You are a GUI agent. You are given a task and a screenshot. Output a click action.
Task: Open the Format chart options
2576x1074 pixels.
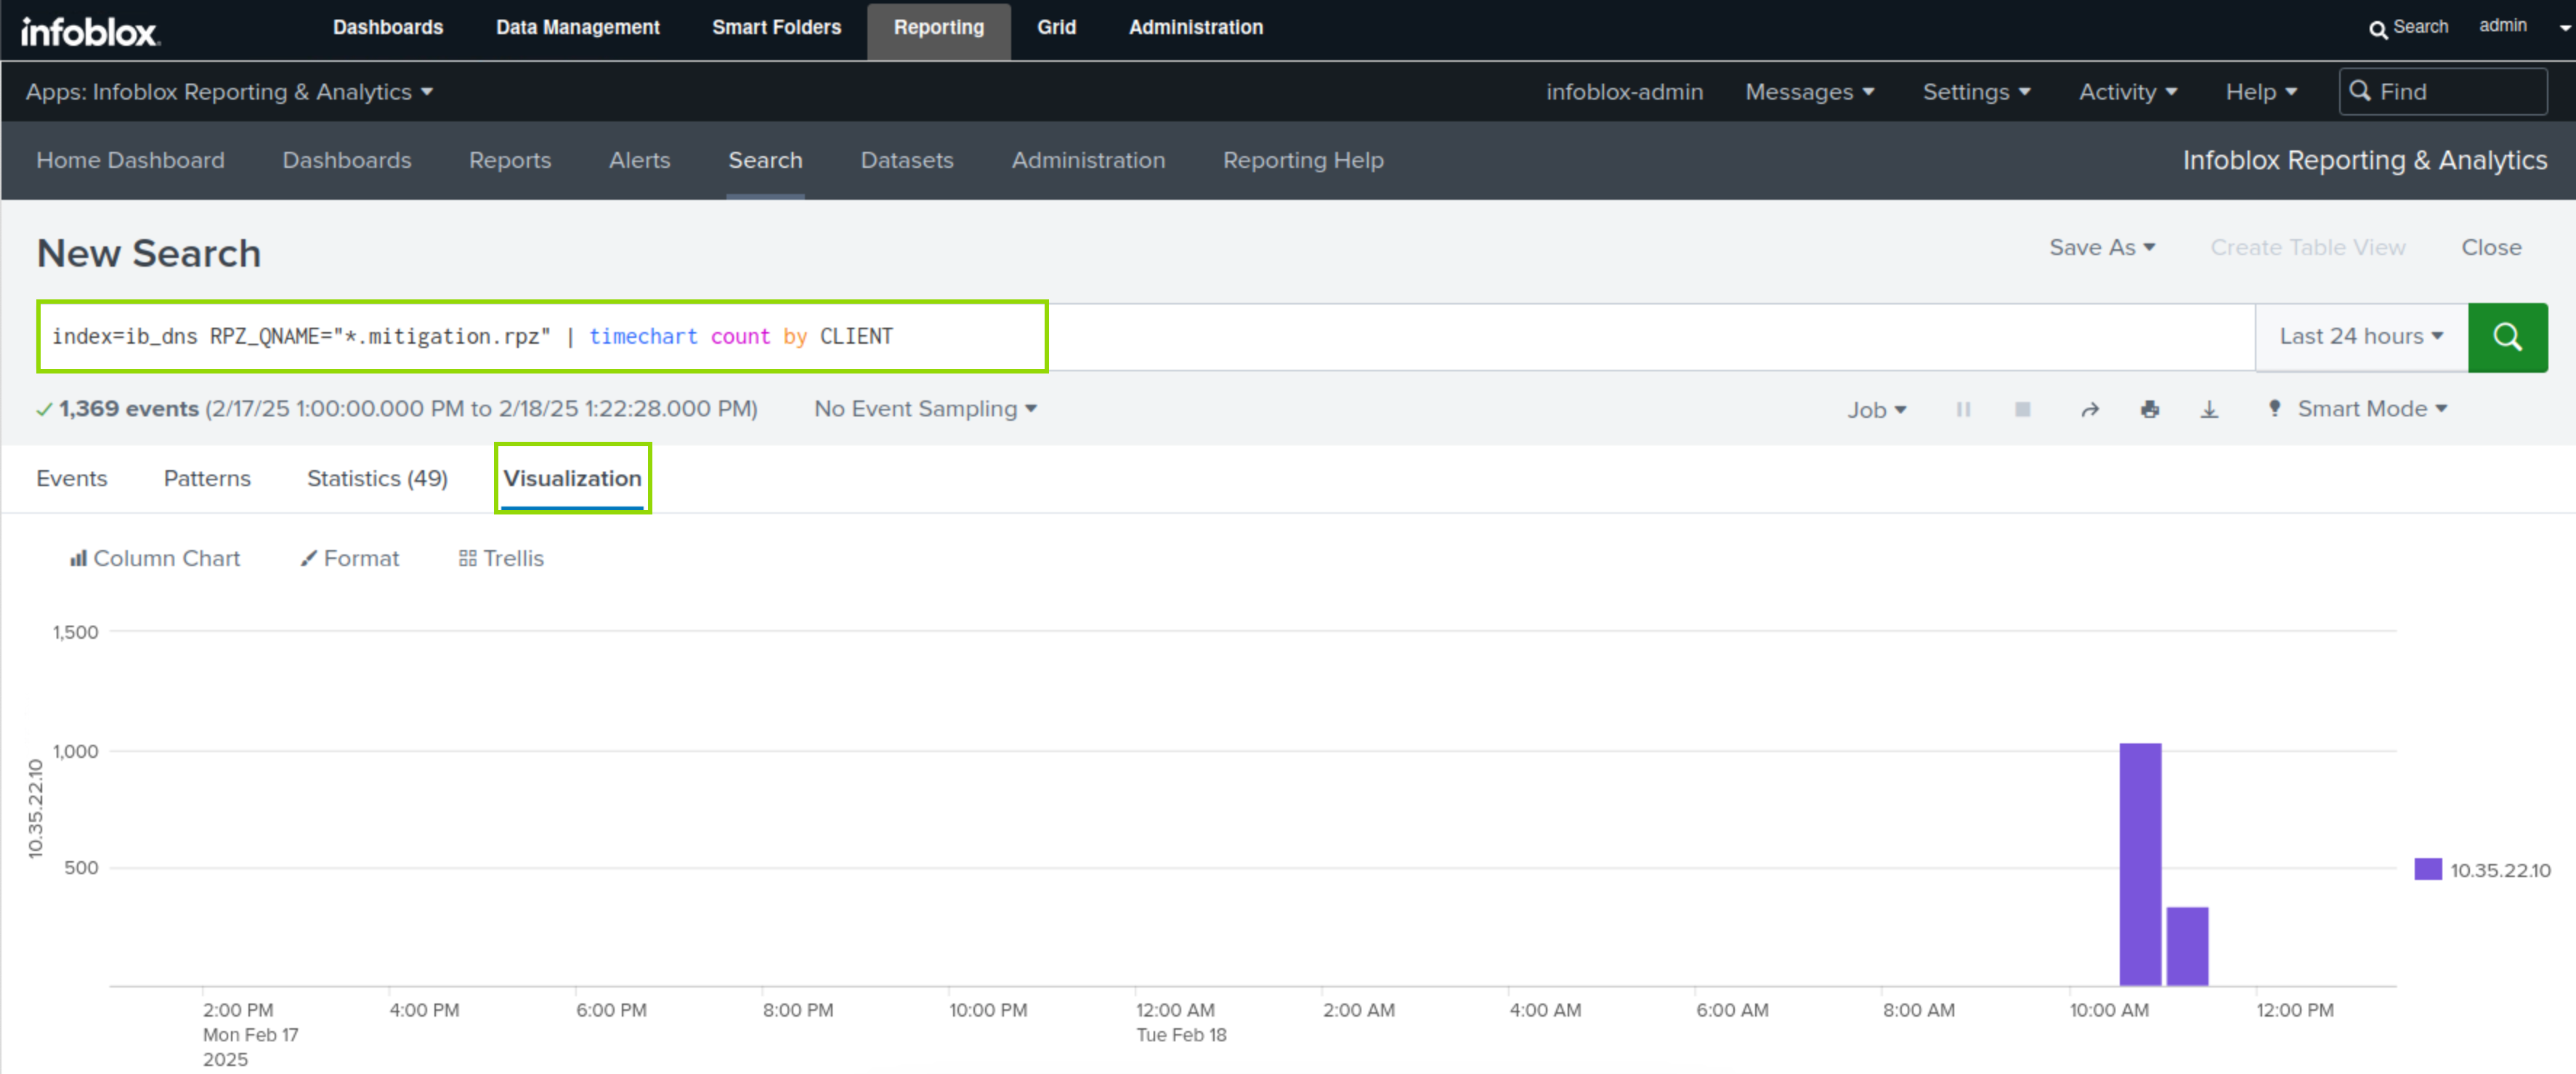(350, 558)
